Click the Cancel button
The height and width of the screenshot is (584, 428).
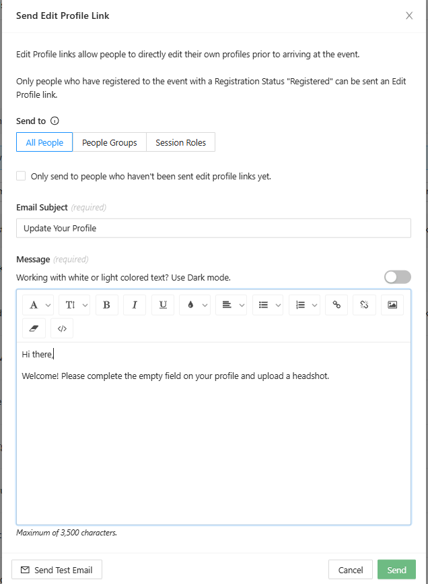[x=351, y=570]
